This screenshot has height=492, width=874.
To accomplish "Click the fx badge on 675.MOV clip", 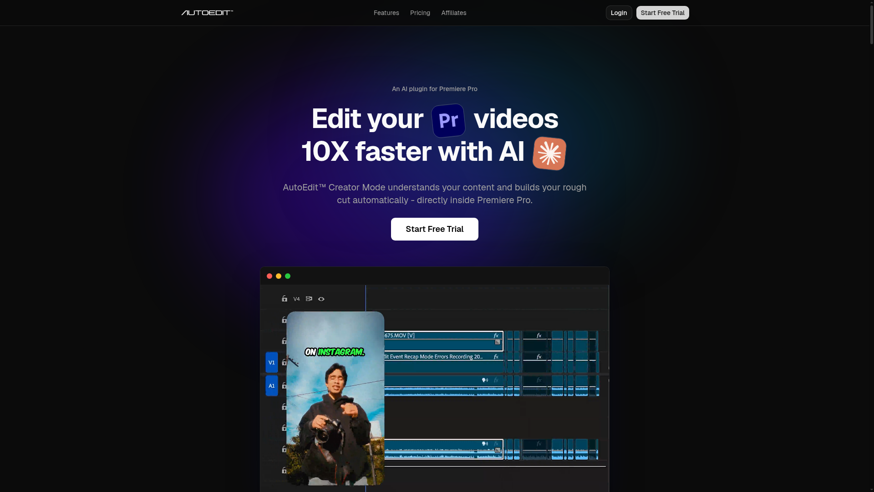I will [x=496, y=336].
